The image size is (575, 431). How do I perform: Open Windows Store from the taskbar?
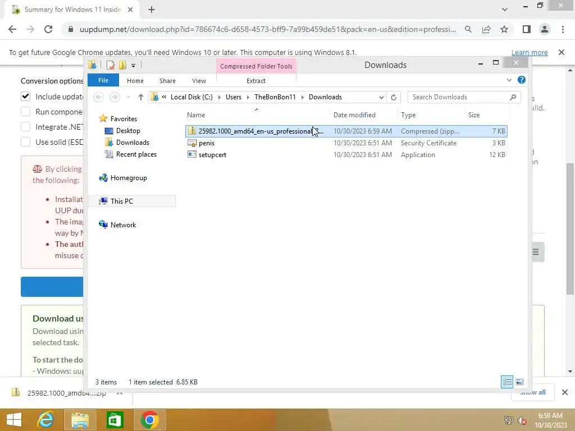pyautogui.click(x=115, y=420)
